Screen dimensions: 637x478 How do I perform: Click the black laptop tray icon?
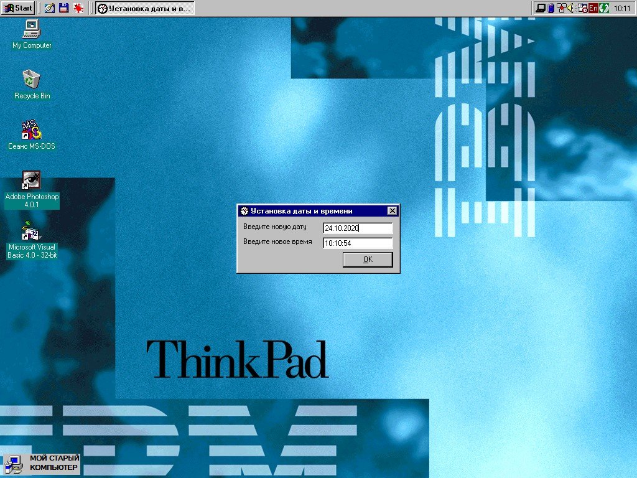pyautogui.click(x=541, y=8)
